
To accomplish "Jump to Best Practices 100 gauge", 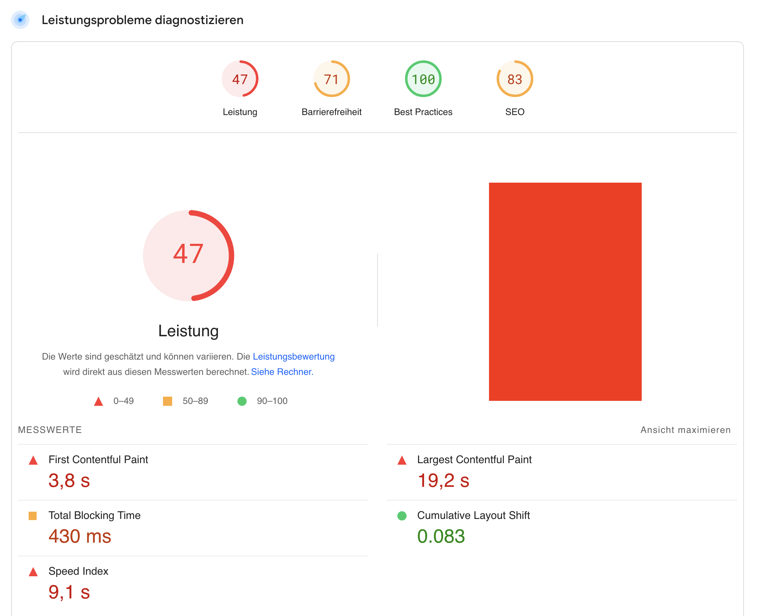I will coord(423,79).
